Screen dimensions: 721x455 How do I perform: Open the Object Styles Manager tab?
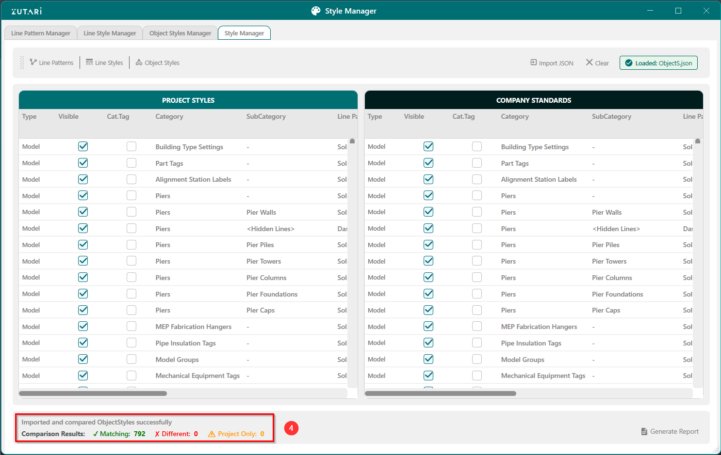(x=180, y=33)
